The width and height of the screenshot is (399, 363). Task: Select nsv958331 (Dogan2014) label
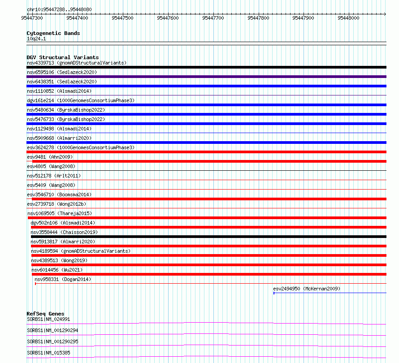coord(63,279)
